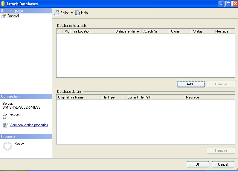Screen dimensions: 238x171
Task: Click the Attach Databases title bar icon
Action: (3, 4)
